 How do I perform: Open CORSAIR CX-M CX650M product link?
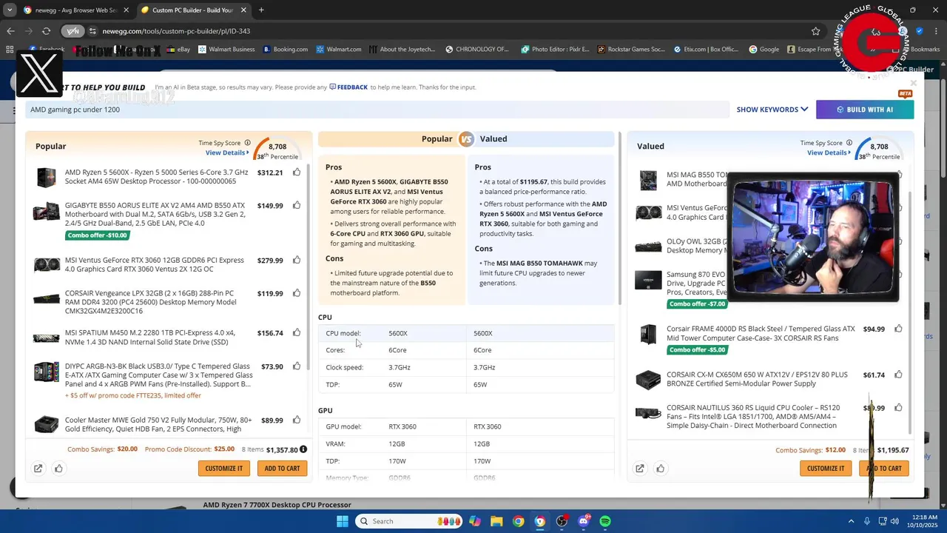click(x=757, y=379)
